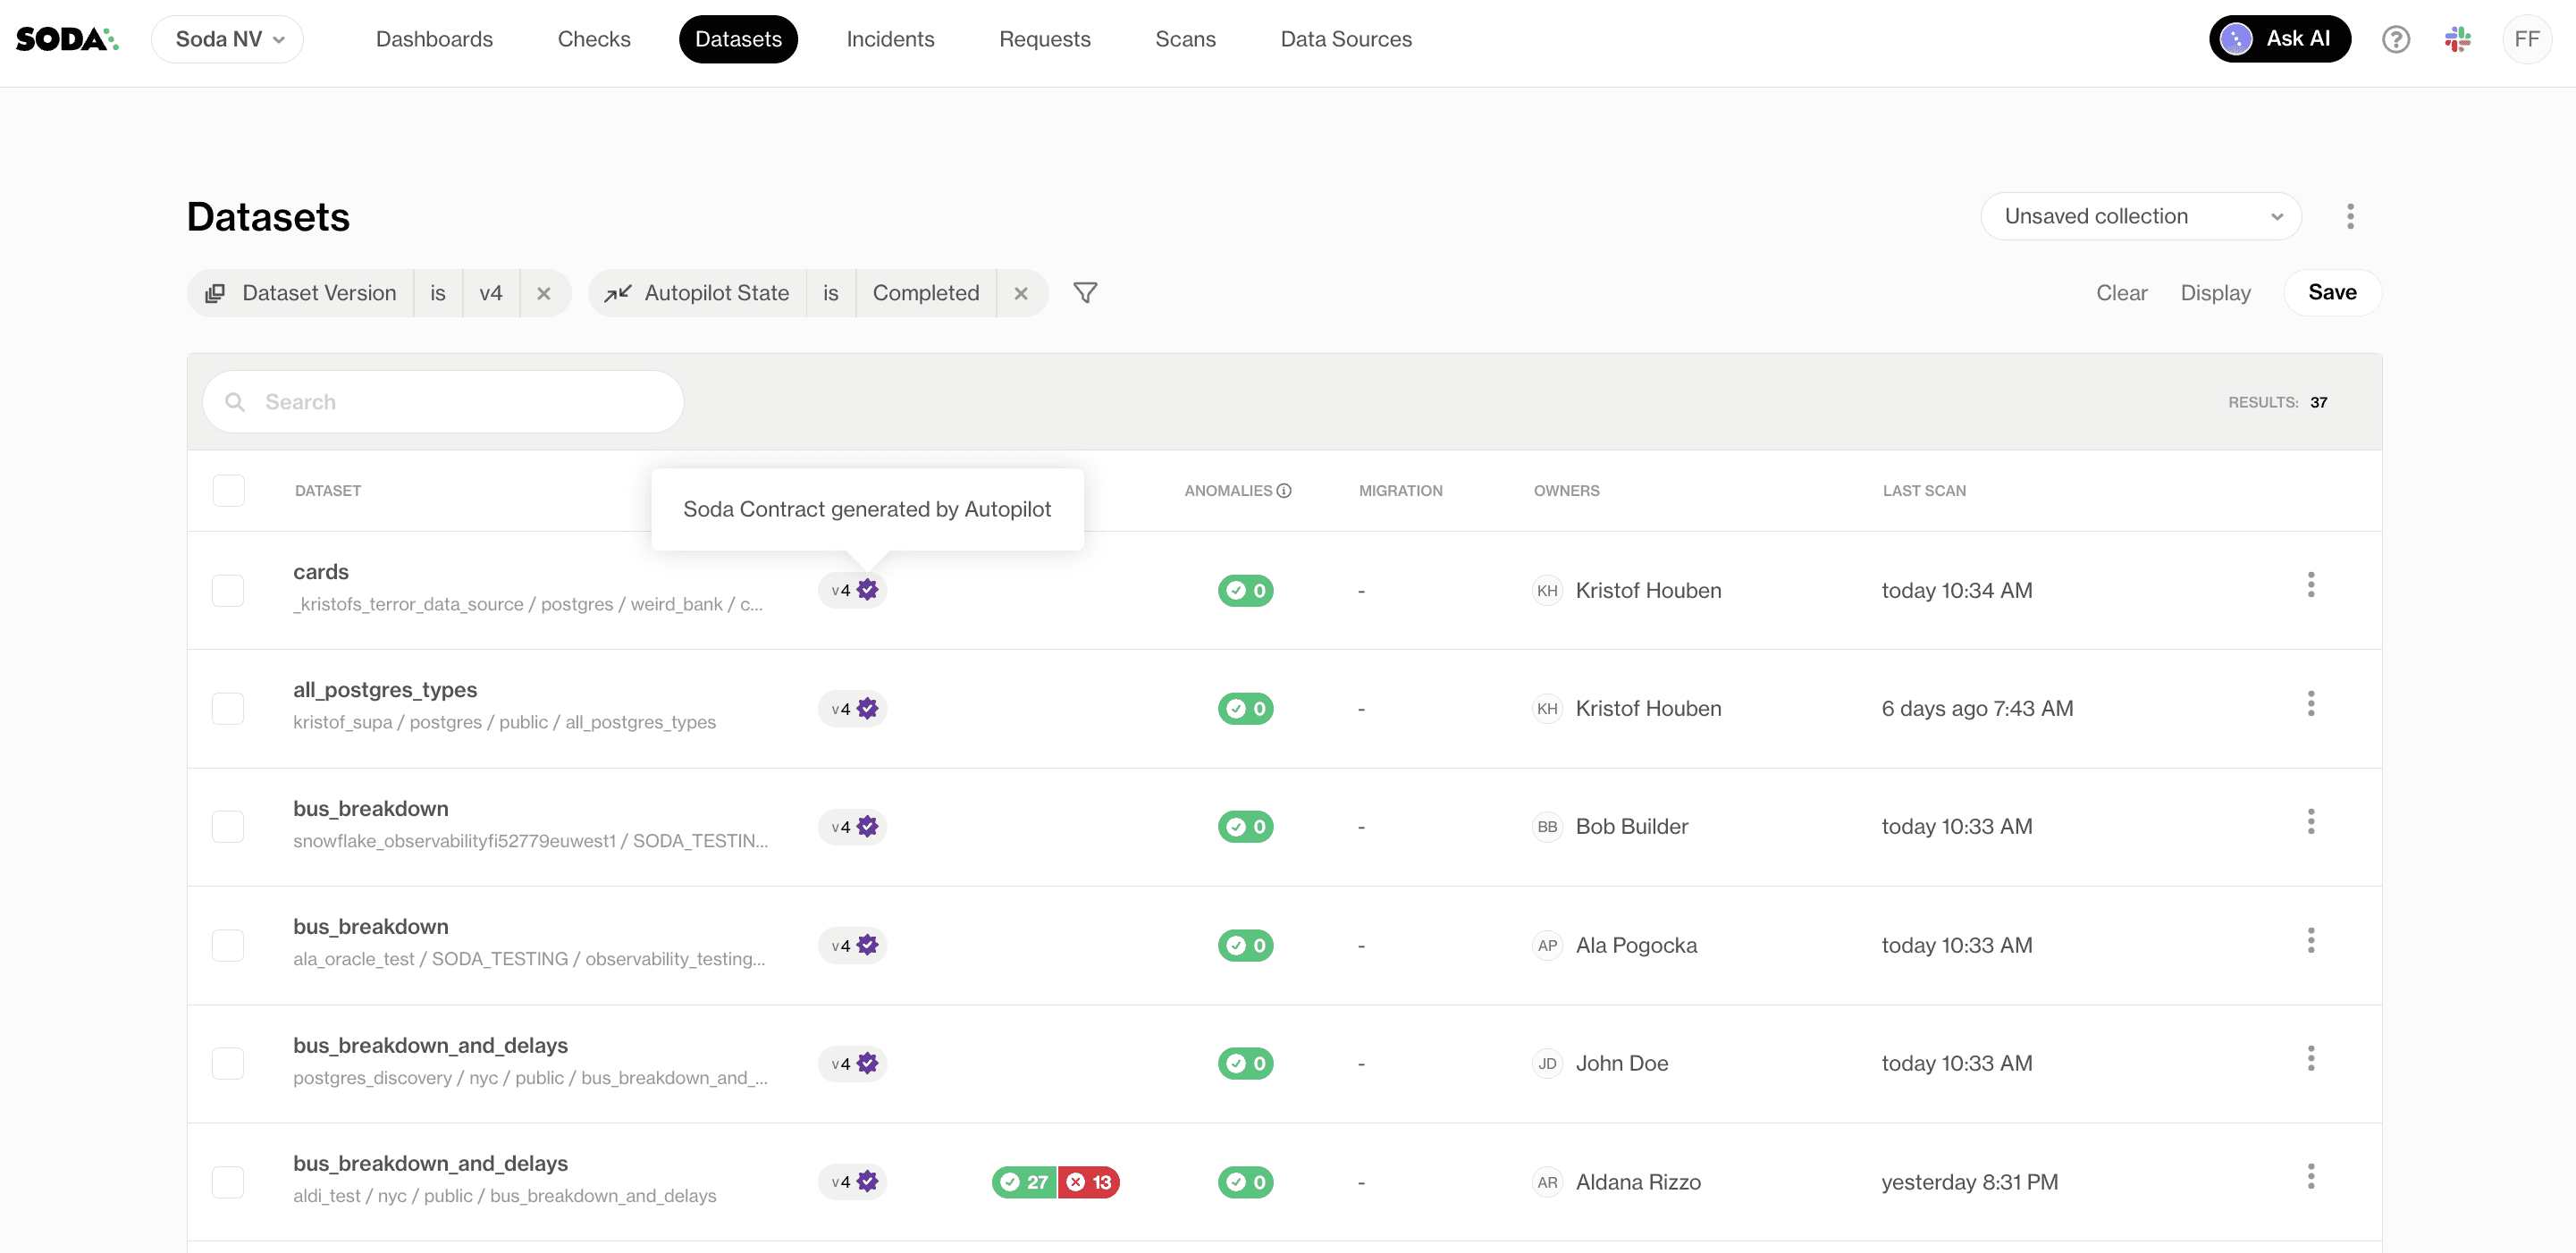Open three-dot menu for cards row

point(2310,586)
